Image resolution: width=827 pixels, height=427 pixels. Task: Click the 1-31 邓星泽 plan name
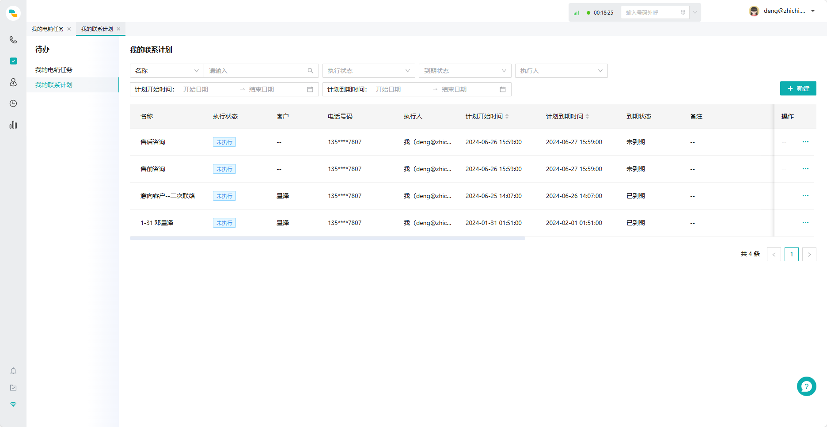157,223
